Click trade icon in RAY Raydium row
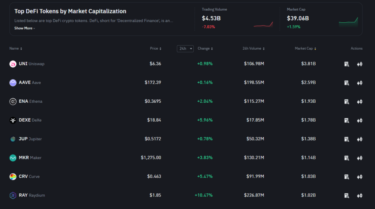Image resolution: width=375 pixels, height=209 pixels. pos(360,195)
